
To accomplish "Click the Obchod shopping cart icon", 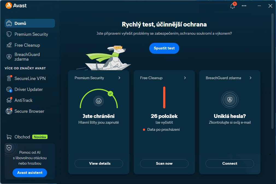I will 9,137.
